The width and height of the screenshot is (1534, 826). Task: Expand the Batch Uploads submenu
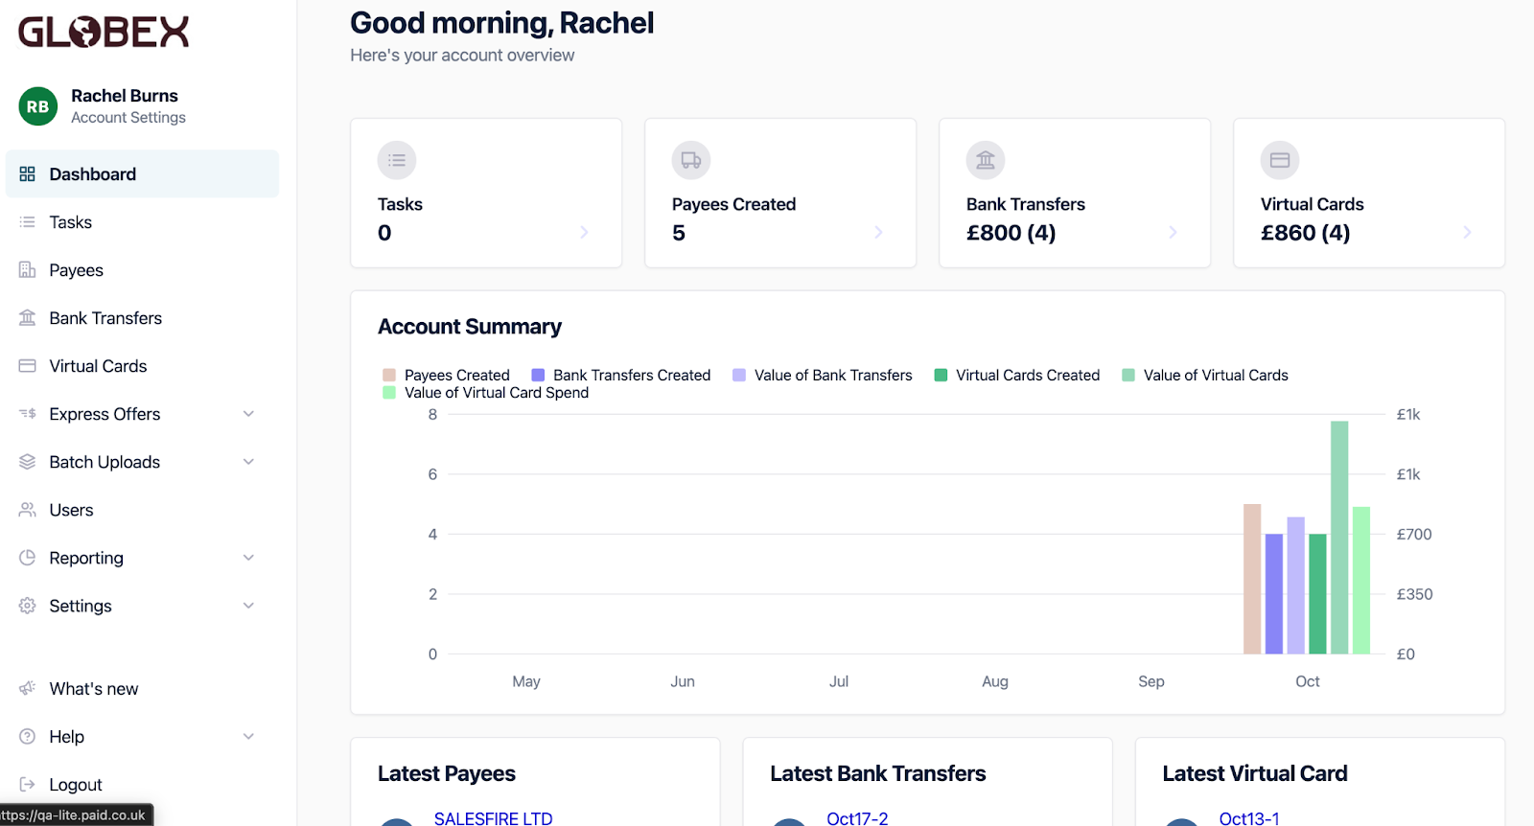[248, 462]
